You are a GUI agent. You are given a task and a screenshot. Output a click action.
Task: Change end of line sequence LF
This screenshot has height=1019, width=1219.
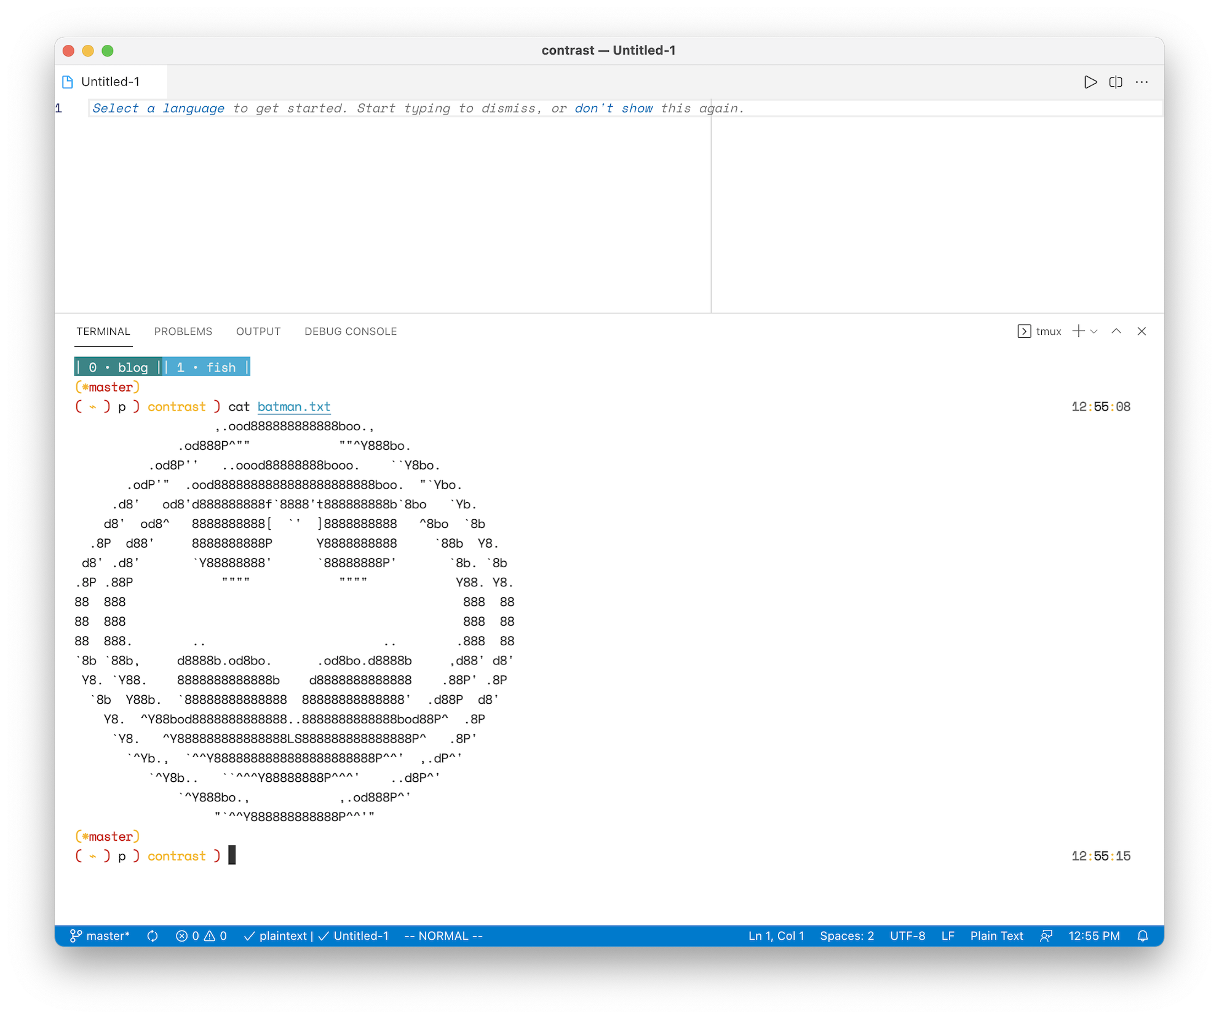[948, 935]
